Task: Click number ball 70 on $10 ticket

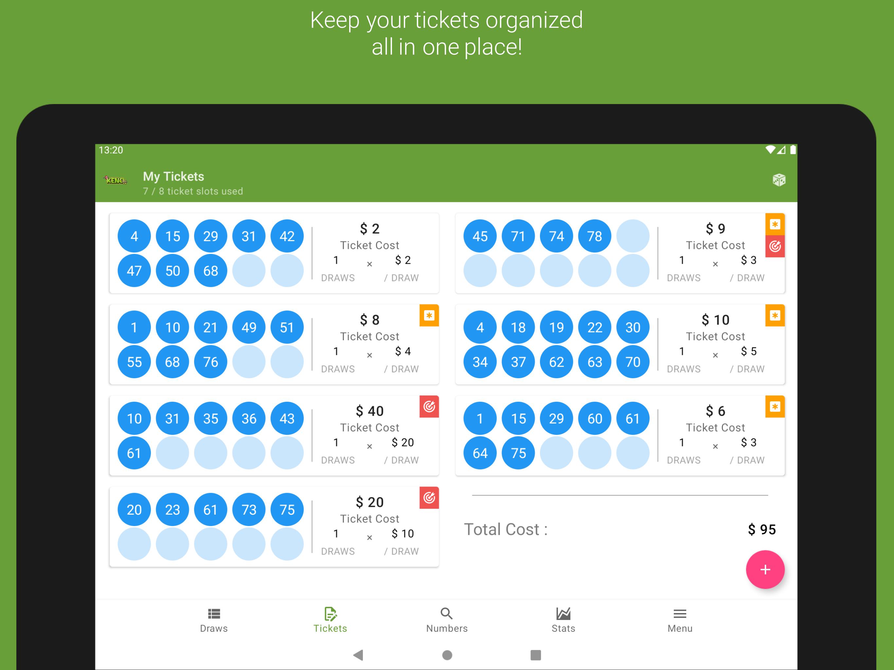Action: coord(633,362)
